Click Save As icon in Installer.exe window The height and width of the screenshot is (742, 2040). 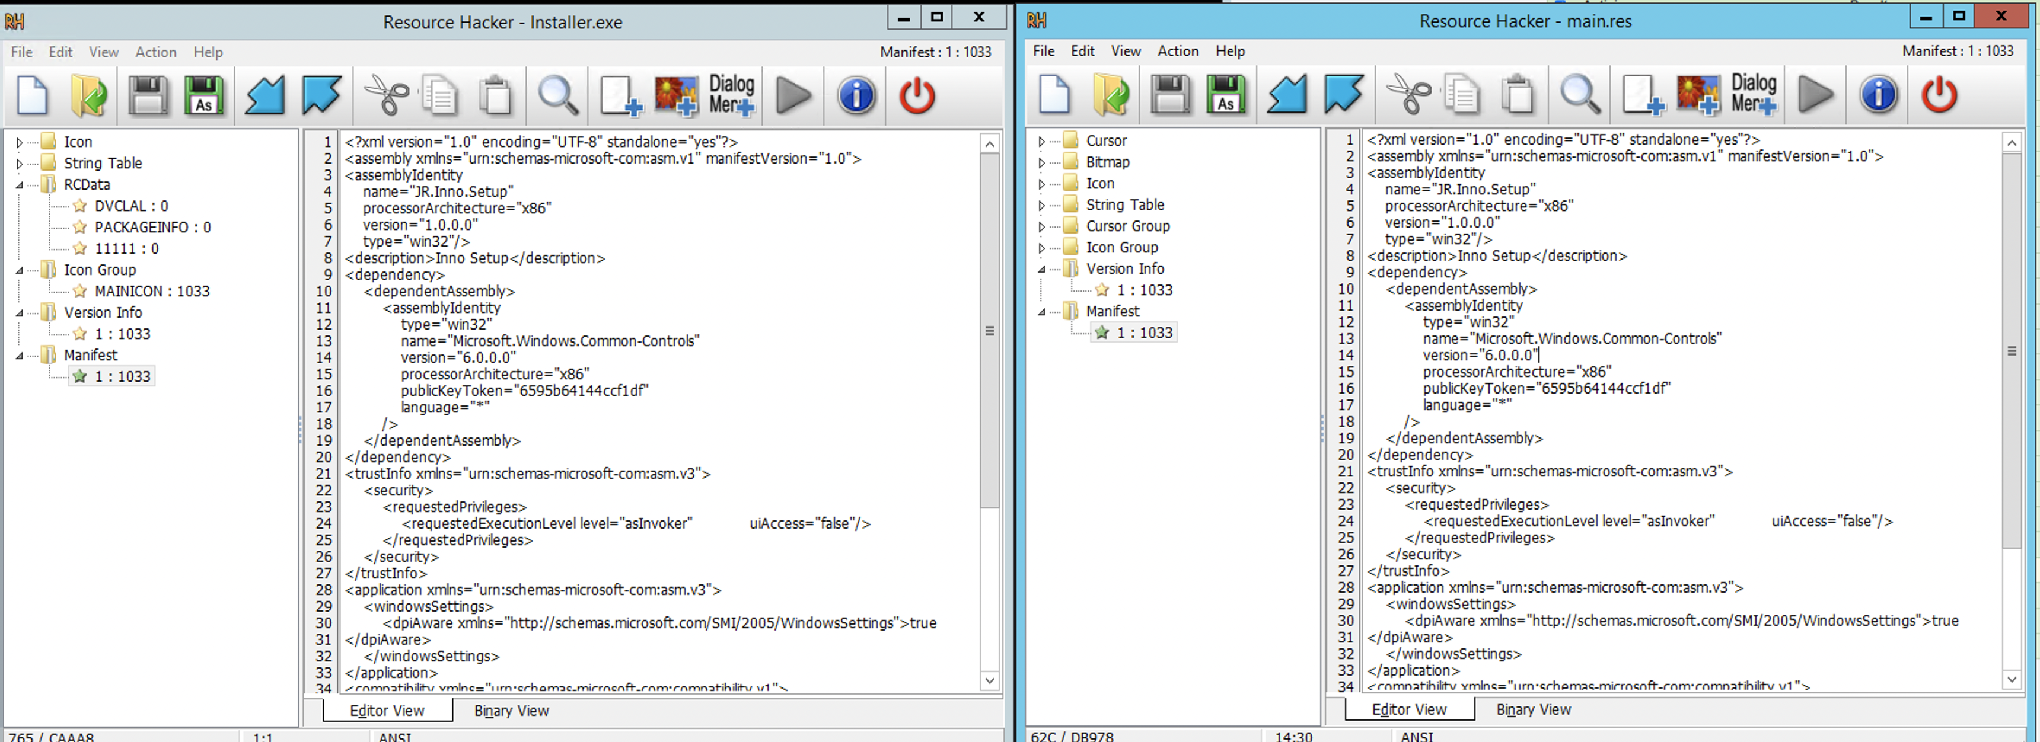[x=205, y=96]
